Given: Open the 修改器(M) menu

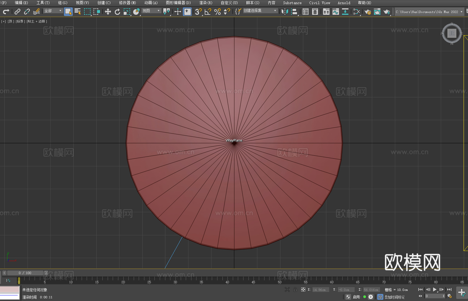Looking at the screenshot, I should 128,3.
